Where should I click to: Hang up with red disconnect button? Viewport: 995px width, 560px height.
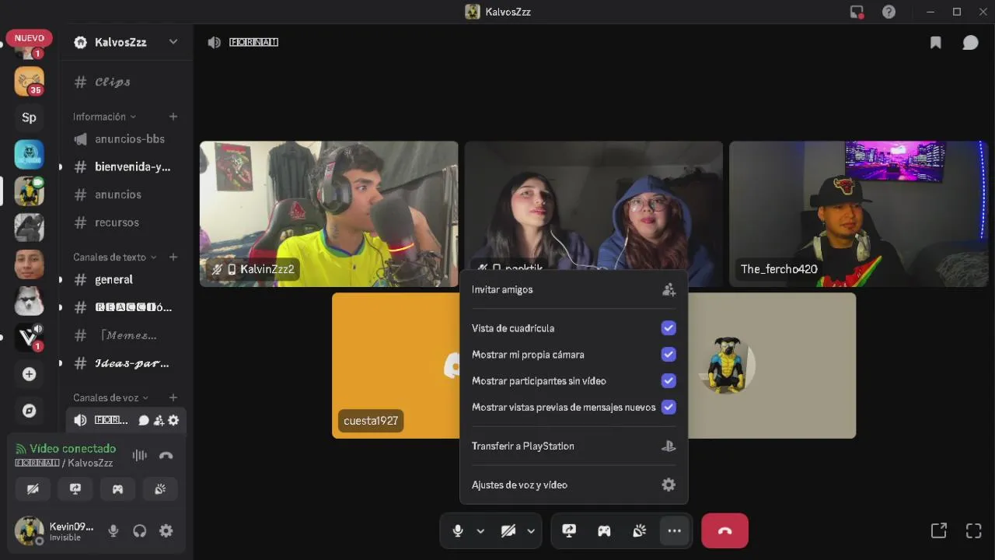point(724,530)
